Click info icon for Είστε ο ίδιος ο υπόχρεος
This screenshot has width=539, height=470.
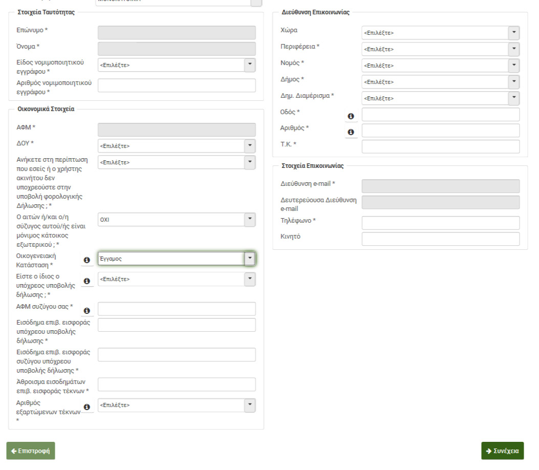coord(87,281)
